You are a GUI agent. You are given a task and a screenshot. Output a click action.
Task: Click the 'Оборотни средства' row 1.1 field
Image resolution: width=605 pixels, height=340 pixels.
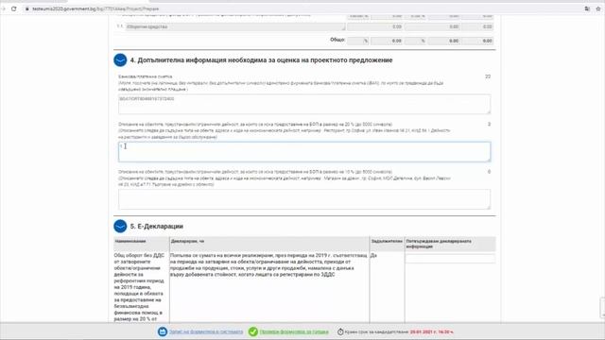[235, 26]
